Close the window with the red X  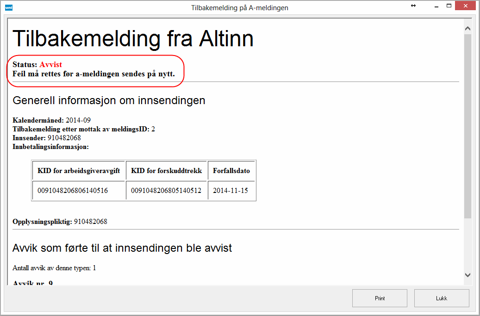click(467, 6)
